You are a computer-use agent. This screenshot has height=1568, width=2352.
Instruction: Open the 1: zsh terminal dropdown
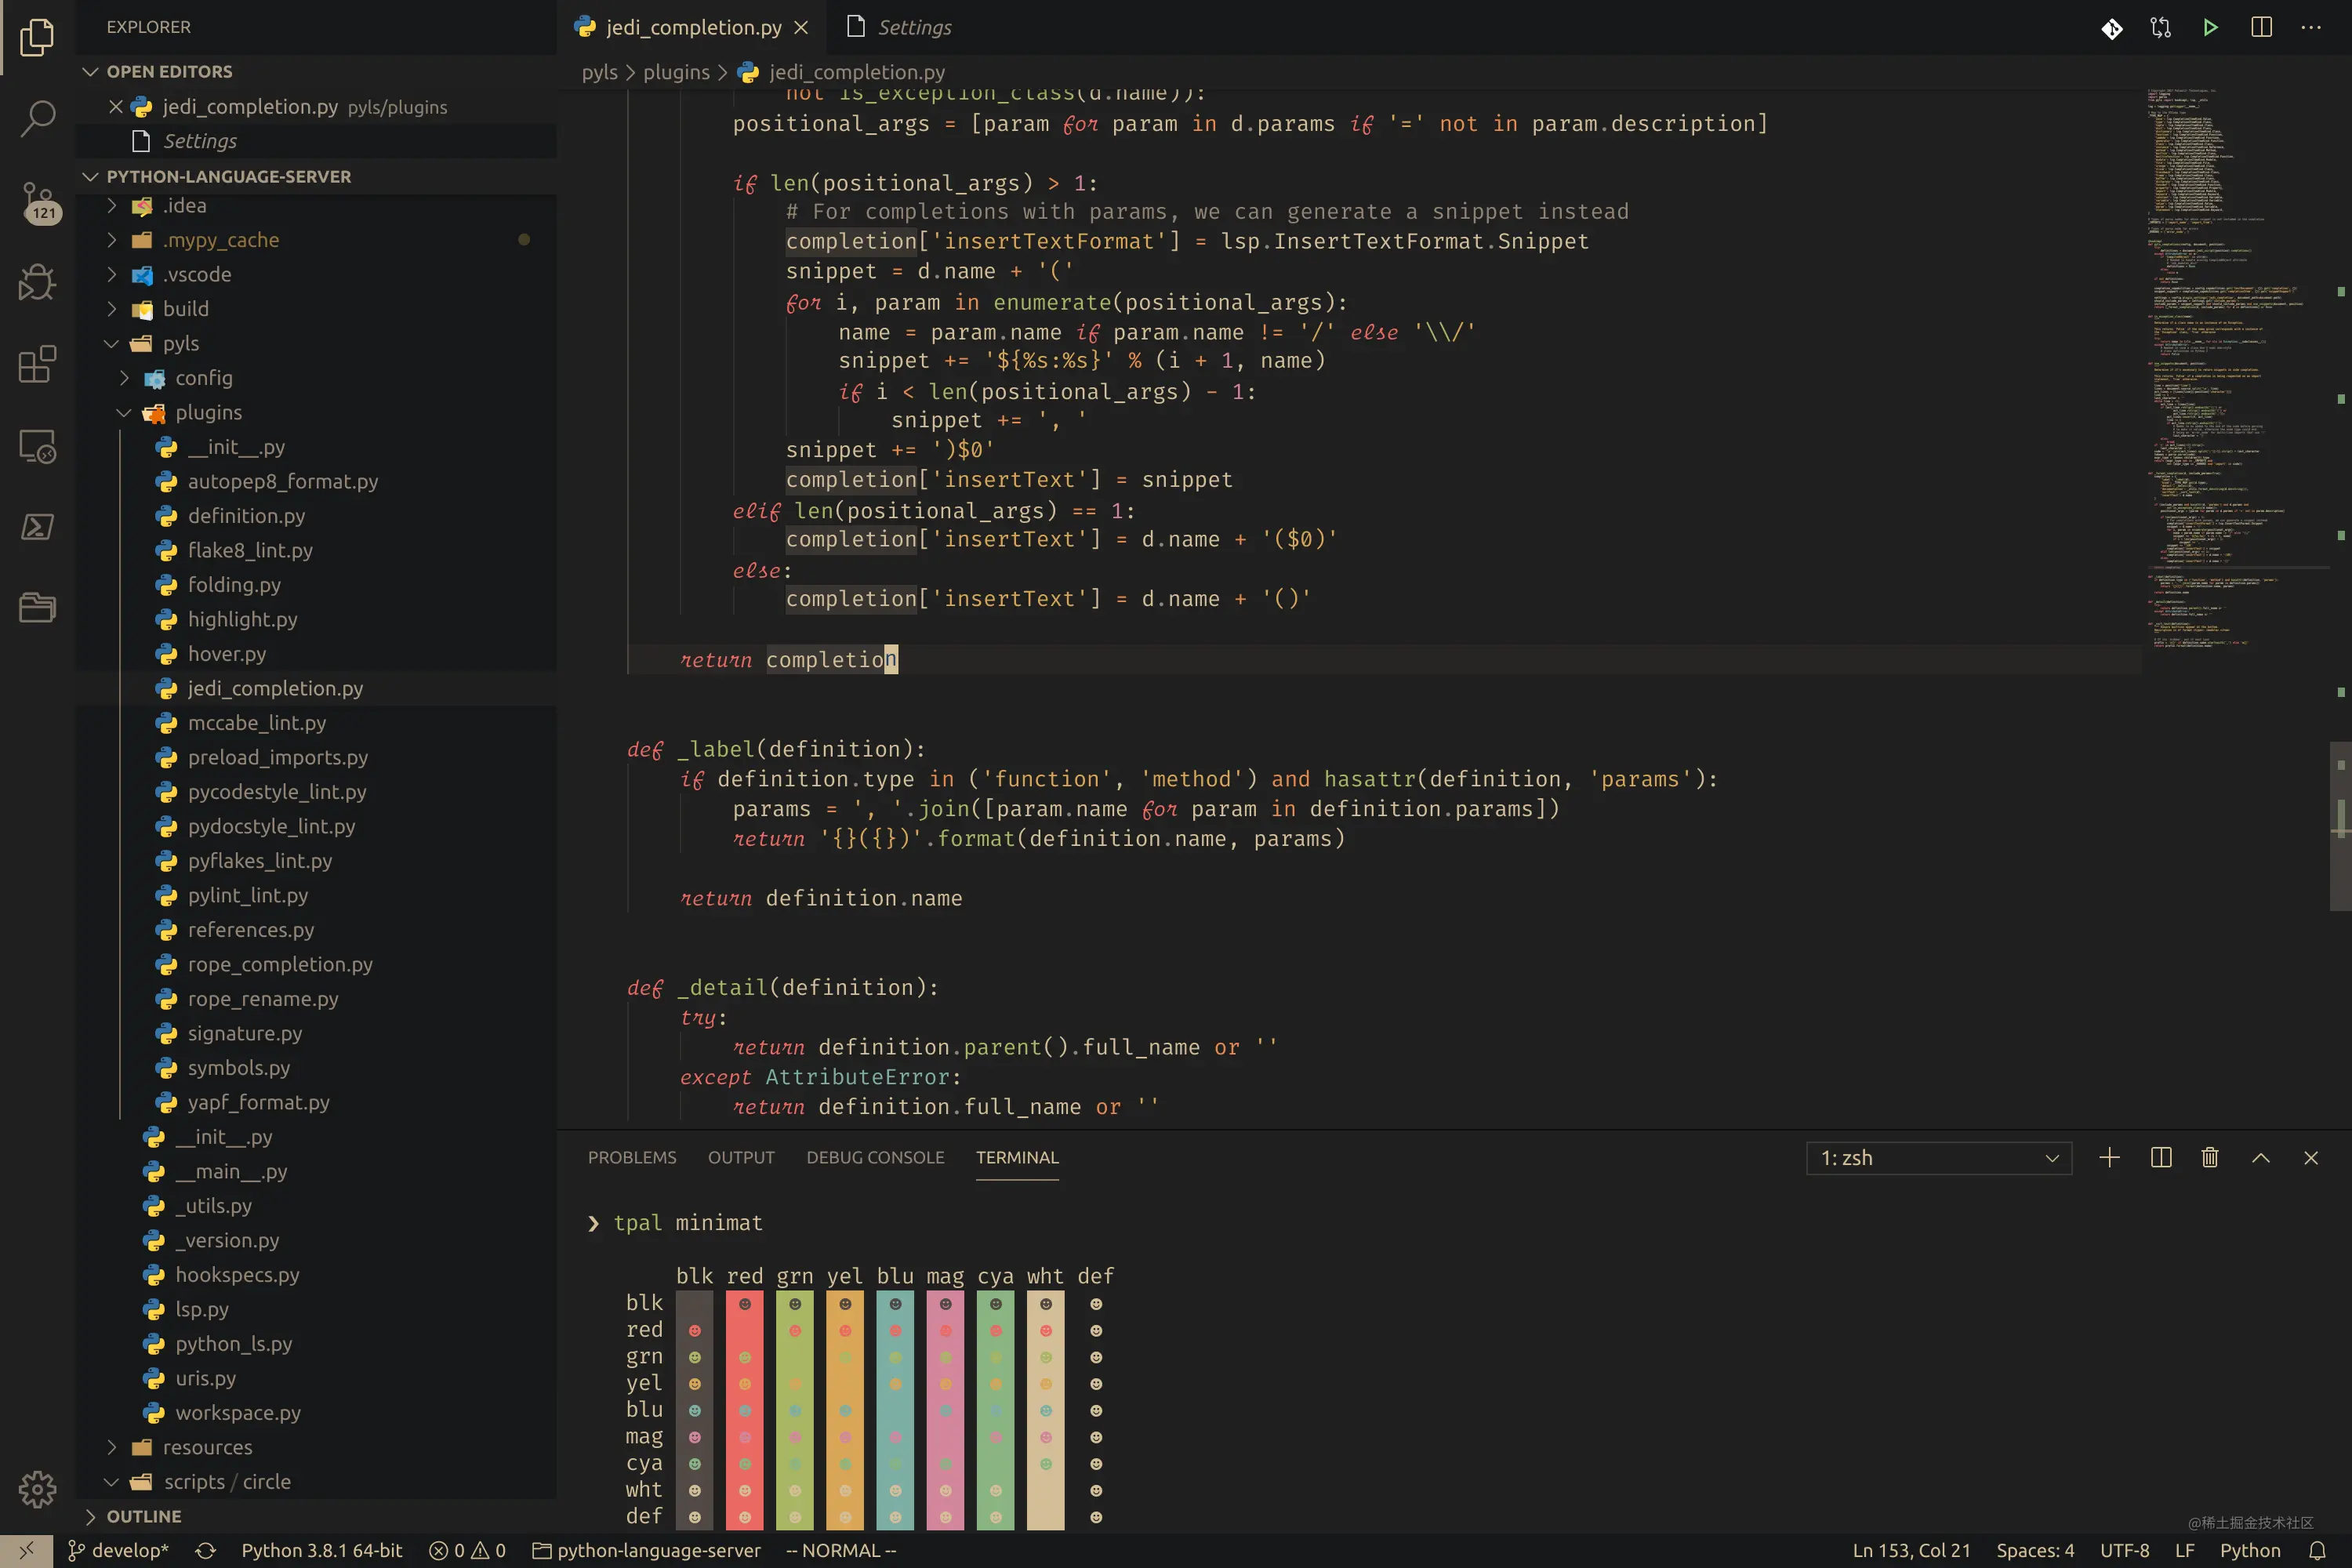1938,1158
